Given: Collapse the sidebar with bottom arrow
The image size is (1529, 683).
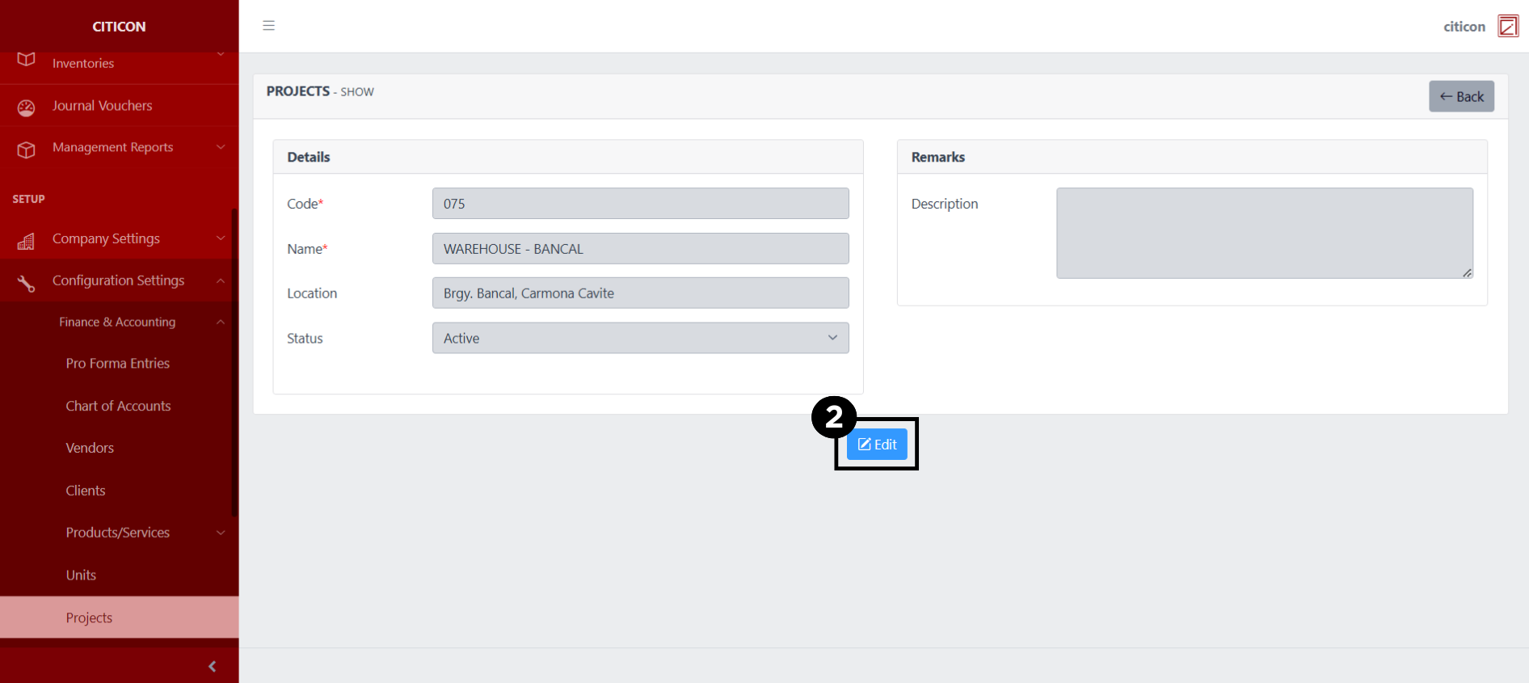Looking at the screenshot, I should [x=212, y=666].
